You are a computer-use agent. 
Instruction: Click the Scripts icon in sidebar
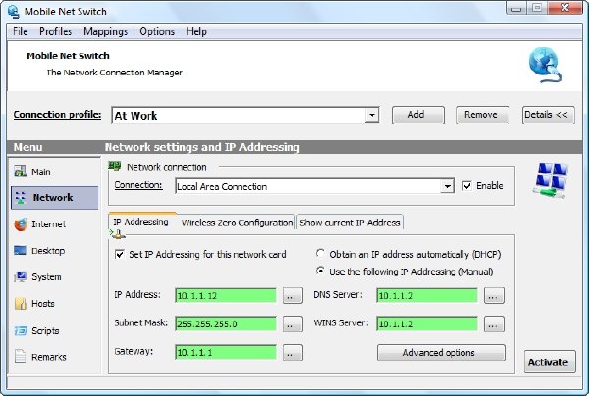21,330
